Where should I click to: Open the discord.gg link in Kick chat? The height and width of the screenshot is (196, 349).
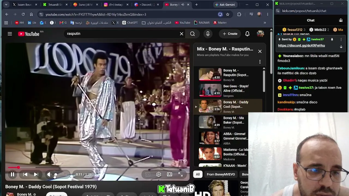(x=301, y=45)
